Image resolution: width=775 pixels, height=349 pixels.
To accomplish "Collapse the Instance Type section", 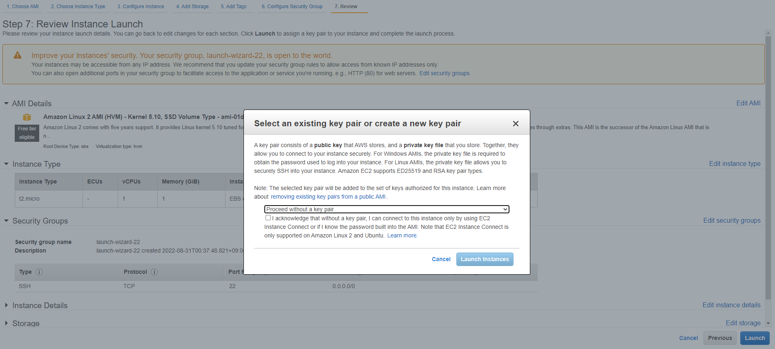I will pos(6,164).
